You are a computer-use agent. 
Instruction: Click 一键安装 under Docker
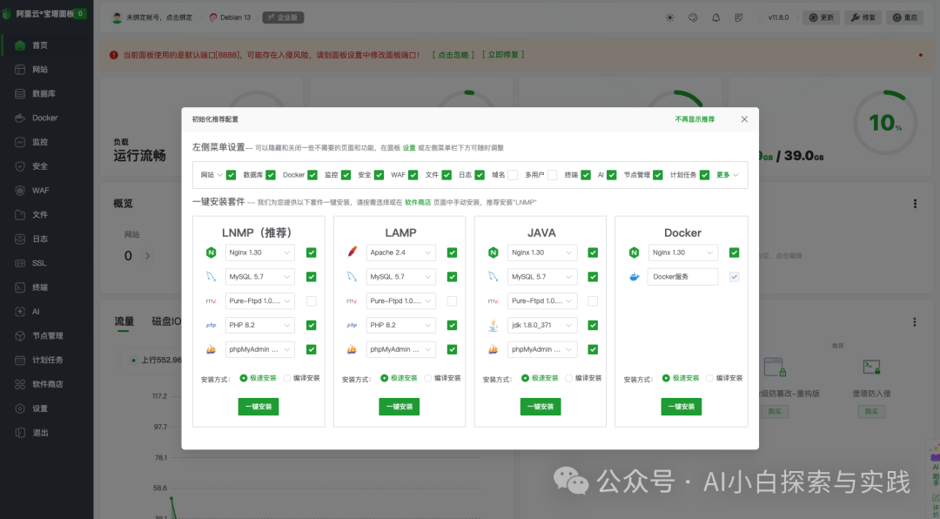tap(681, 407)
